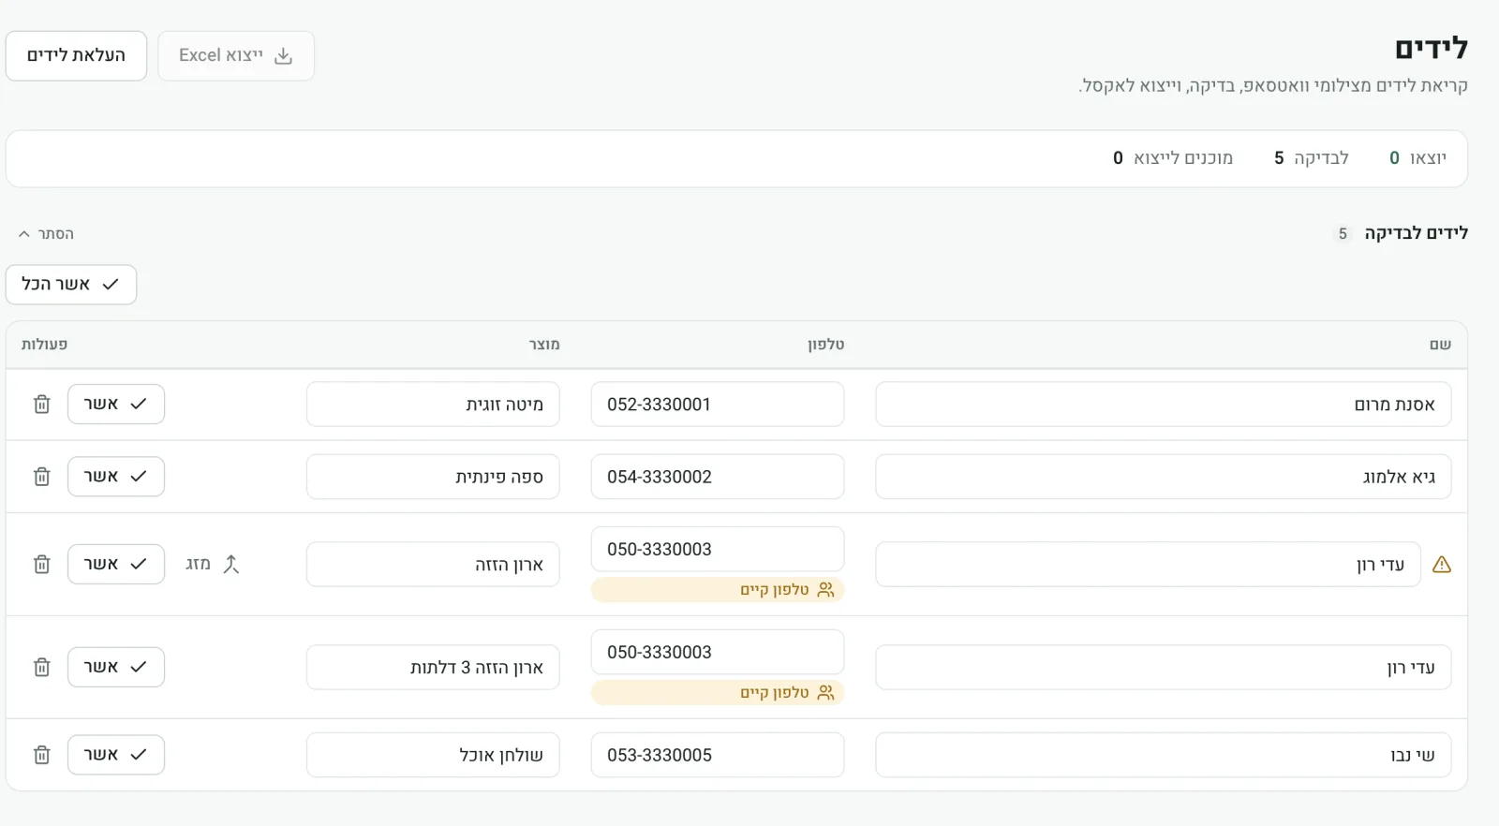
Task: Edit phone field 054-3330002
Action: (718, 478)
